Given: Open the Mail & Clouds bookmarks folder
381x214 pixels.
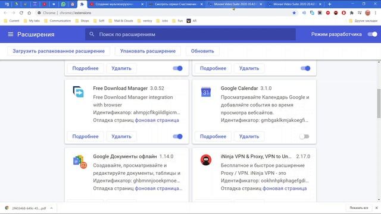Looking at the screenshot, I should 121,21.
